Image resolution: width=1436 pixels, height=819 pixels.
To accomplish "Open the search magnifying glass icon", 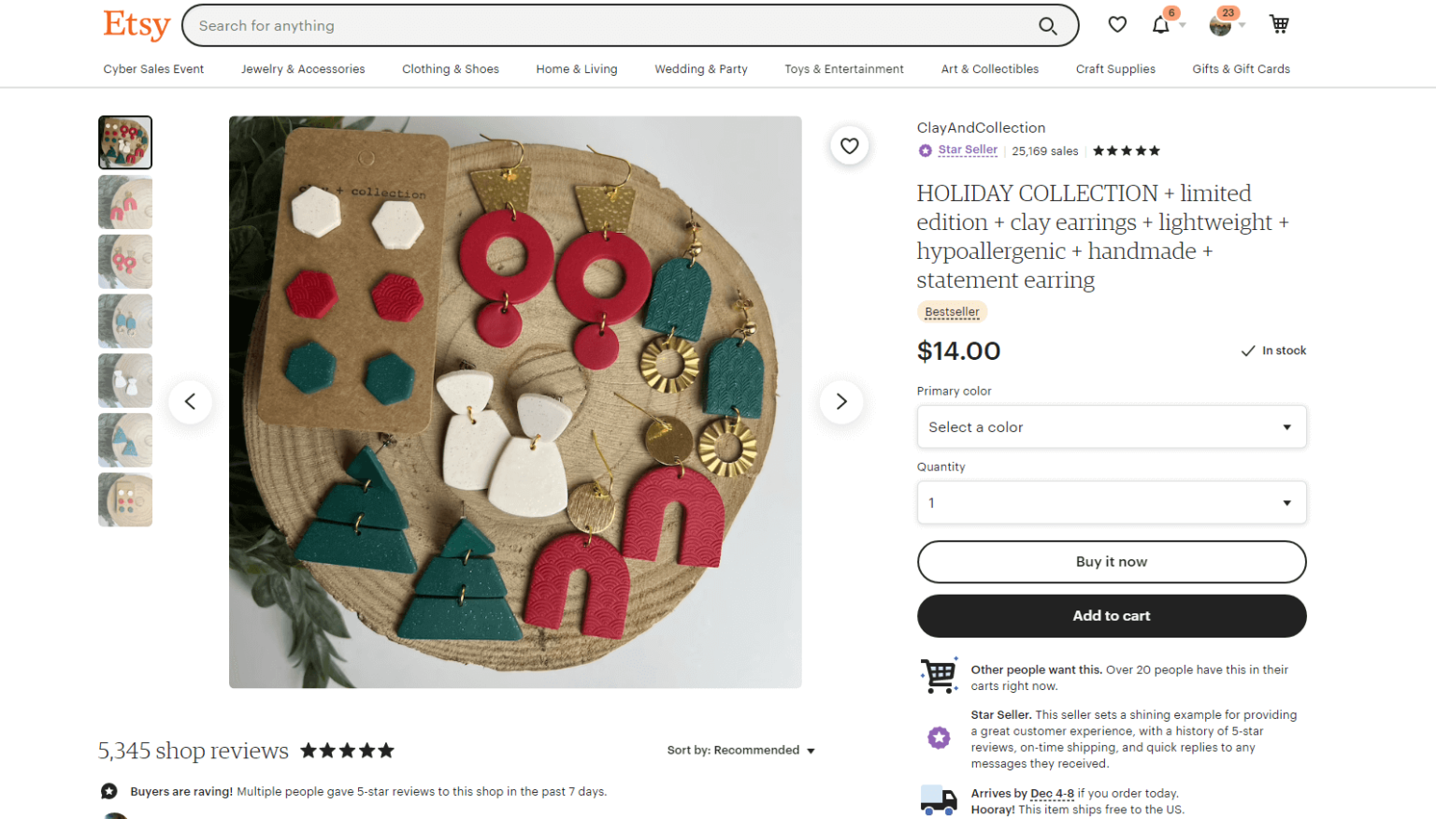I will (x=1047, y=25).
